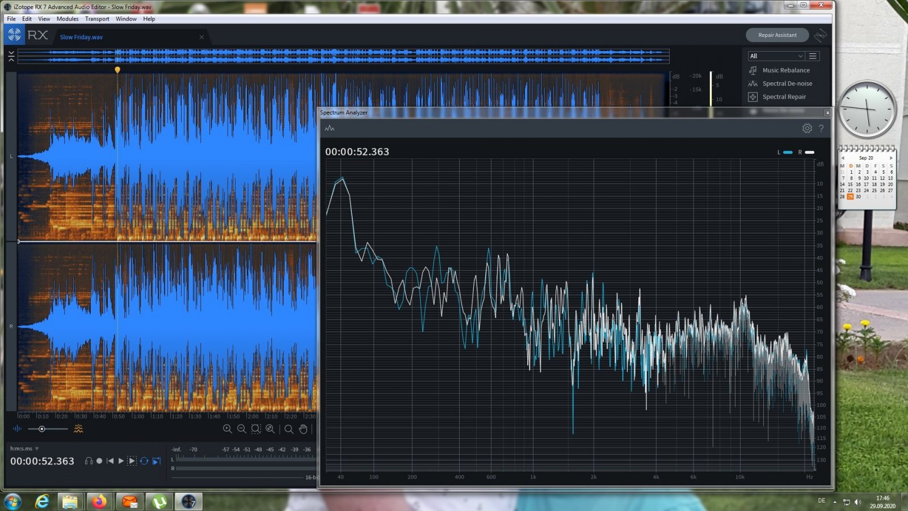Open the green uTorrent taskbar icon

coord(159,501)
